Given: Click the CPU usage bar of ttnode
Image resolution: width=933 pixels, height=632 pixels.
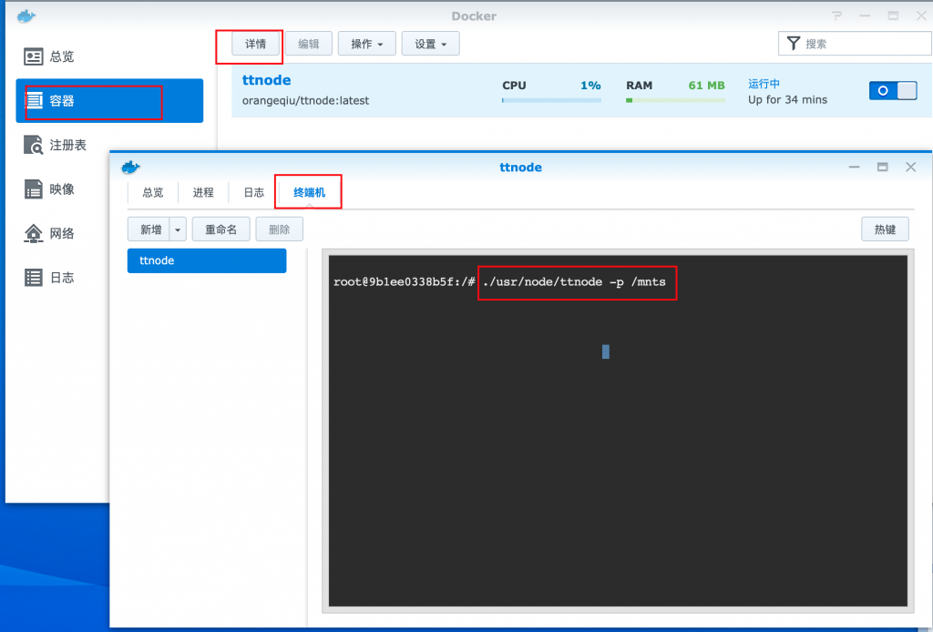Looking at the screenshot, I should 551,100.
